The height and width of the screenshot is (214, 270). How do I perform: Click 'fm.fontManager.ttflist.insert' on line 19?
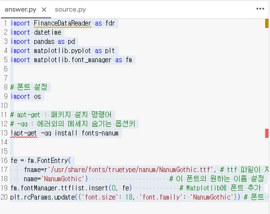pyautogui.click(x=59, y=188)
